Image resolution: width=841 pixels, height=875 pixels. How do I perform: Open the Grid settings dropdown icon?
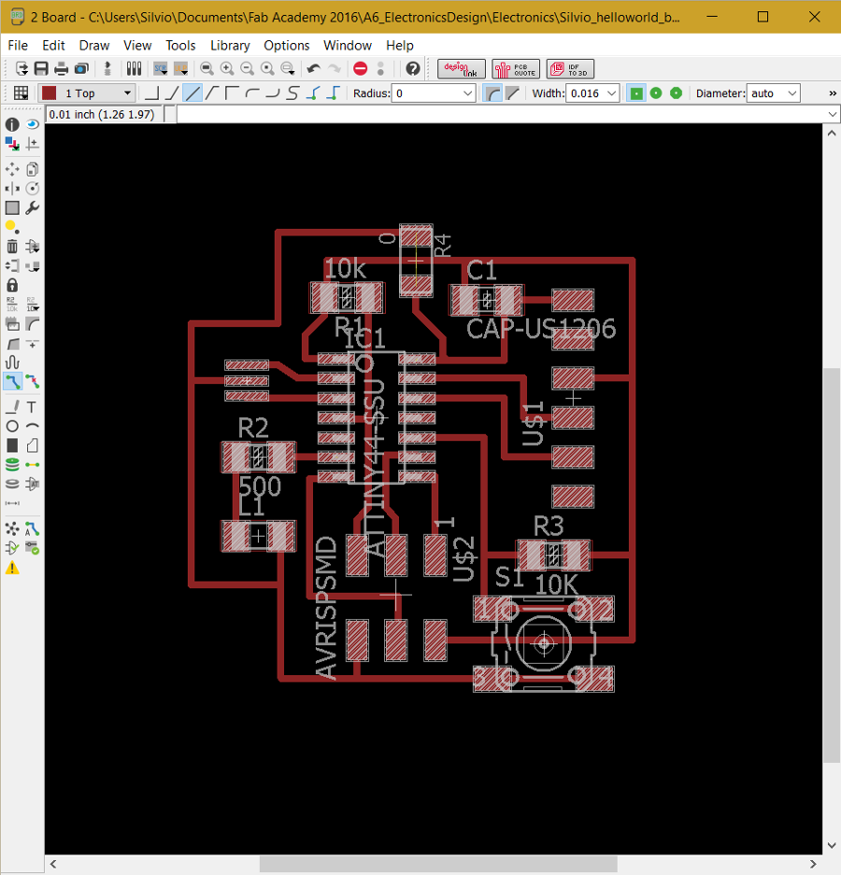[21, 93]
